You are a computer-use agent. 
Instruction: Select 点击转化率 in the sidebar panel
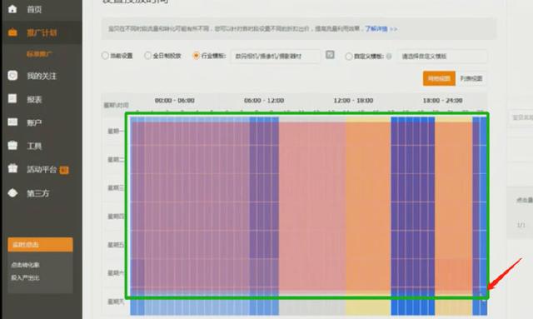point(26,265)
